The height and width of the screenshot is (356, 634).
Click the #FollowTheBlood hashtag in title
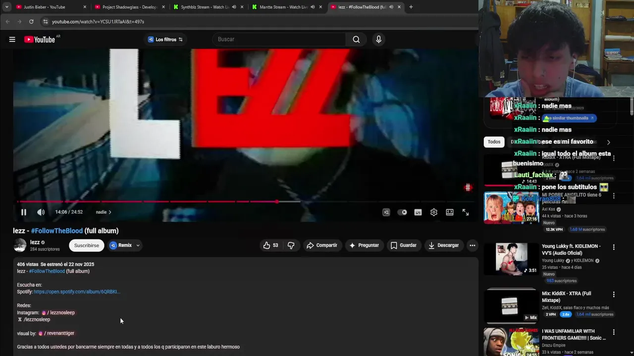[56, 231]
